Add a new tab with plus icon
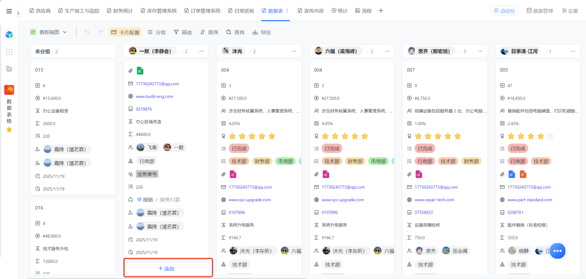 click(x=381, y=11)
